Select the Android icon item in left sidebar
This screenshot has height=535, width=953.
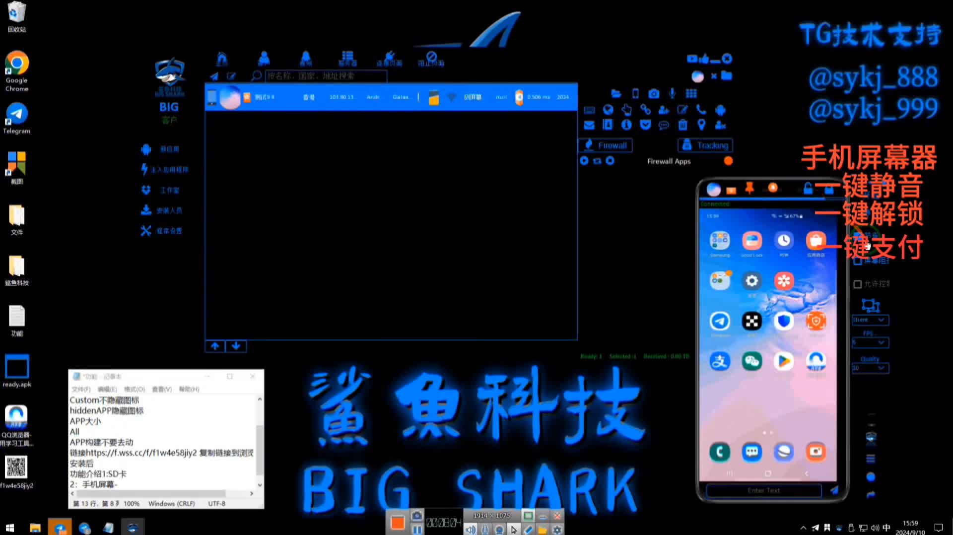click(x=160, y=149)
